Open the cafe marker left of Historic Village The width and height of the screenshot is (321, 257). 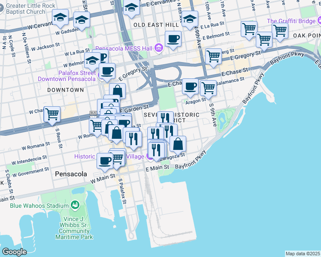(105, 162)
